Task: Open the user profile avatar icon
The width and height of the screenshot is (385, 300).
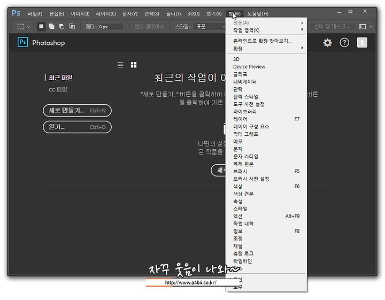Action: 362,42
